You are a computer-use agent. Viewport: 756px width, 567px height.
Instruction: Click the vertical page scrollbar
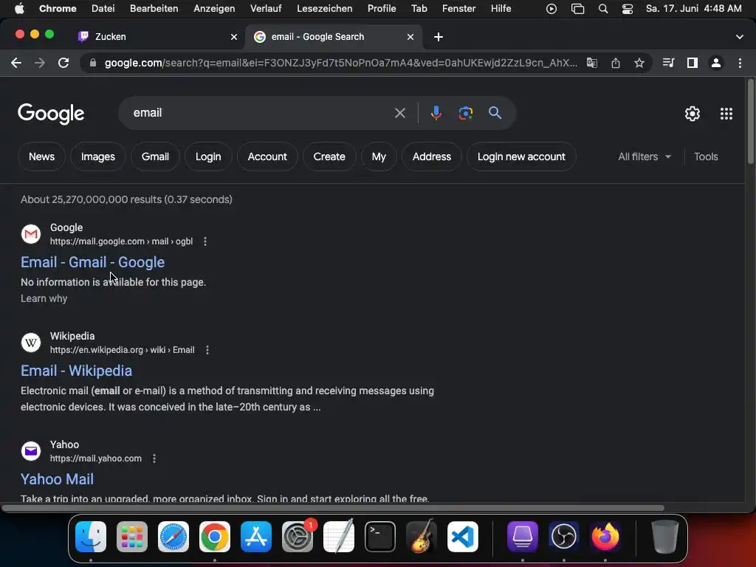pyautogui.click(x=750, y=123)
